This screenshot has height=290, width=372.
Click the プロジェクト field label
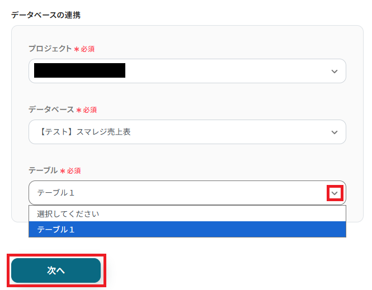pyautogui.click(x=50, y=49)
